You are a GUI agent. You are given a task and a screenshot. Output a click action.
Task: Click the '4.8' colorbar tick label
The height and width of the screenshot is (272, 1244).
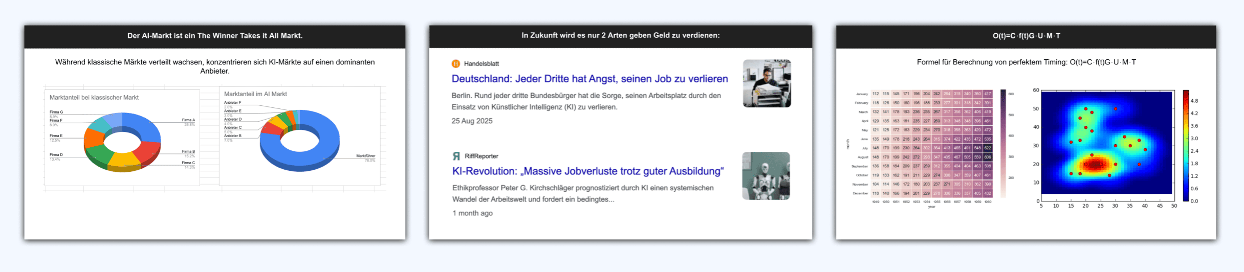(1194, 101)
